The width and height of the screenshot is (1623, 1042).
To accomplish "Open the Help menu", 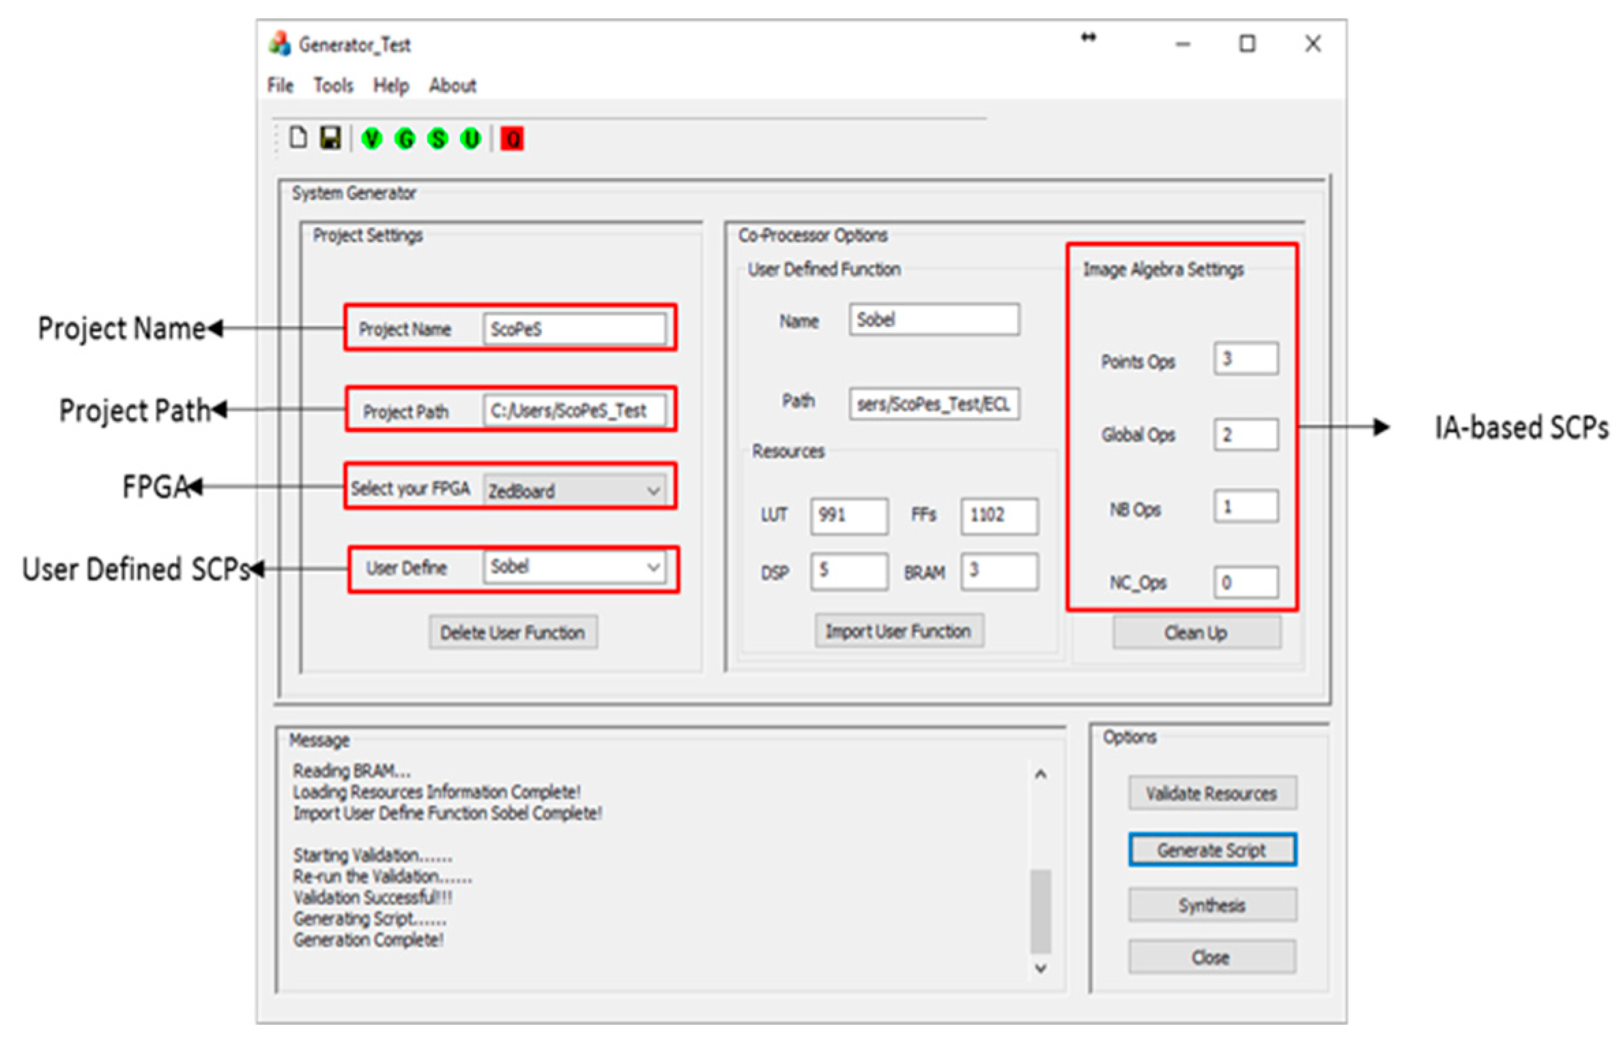I will 390,85.
